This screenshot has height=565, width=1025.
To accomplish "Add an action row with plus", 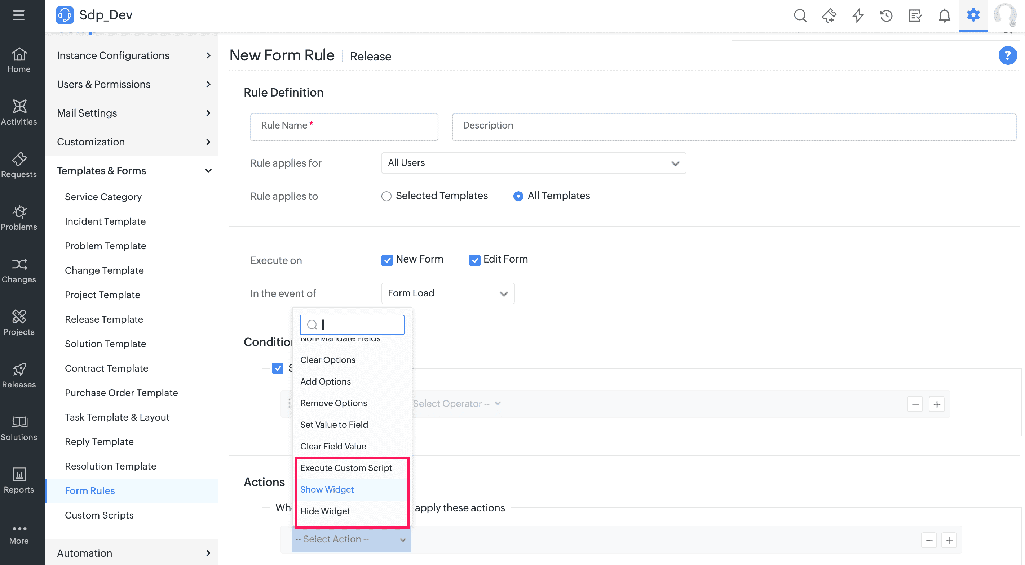I will [x=949, y=540].
